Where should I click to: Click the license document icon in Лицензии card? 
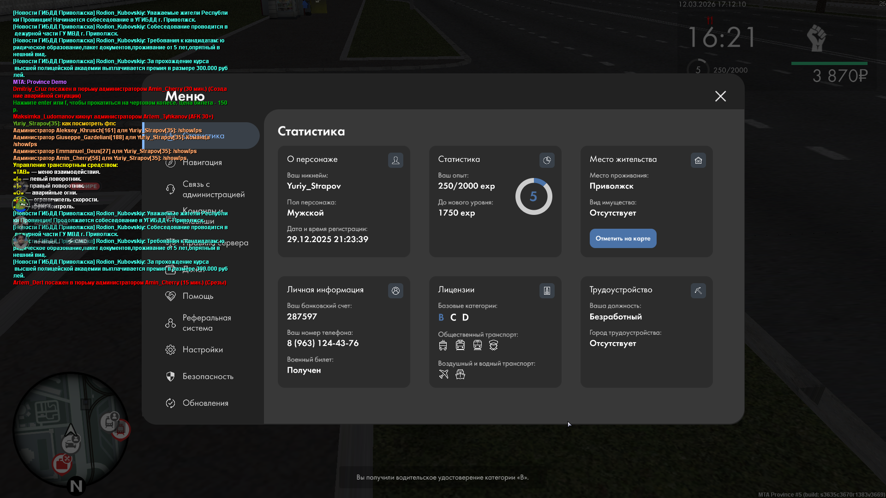(x=547, y=290)
